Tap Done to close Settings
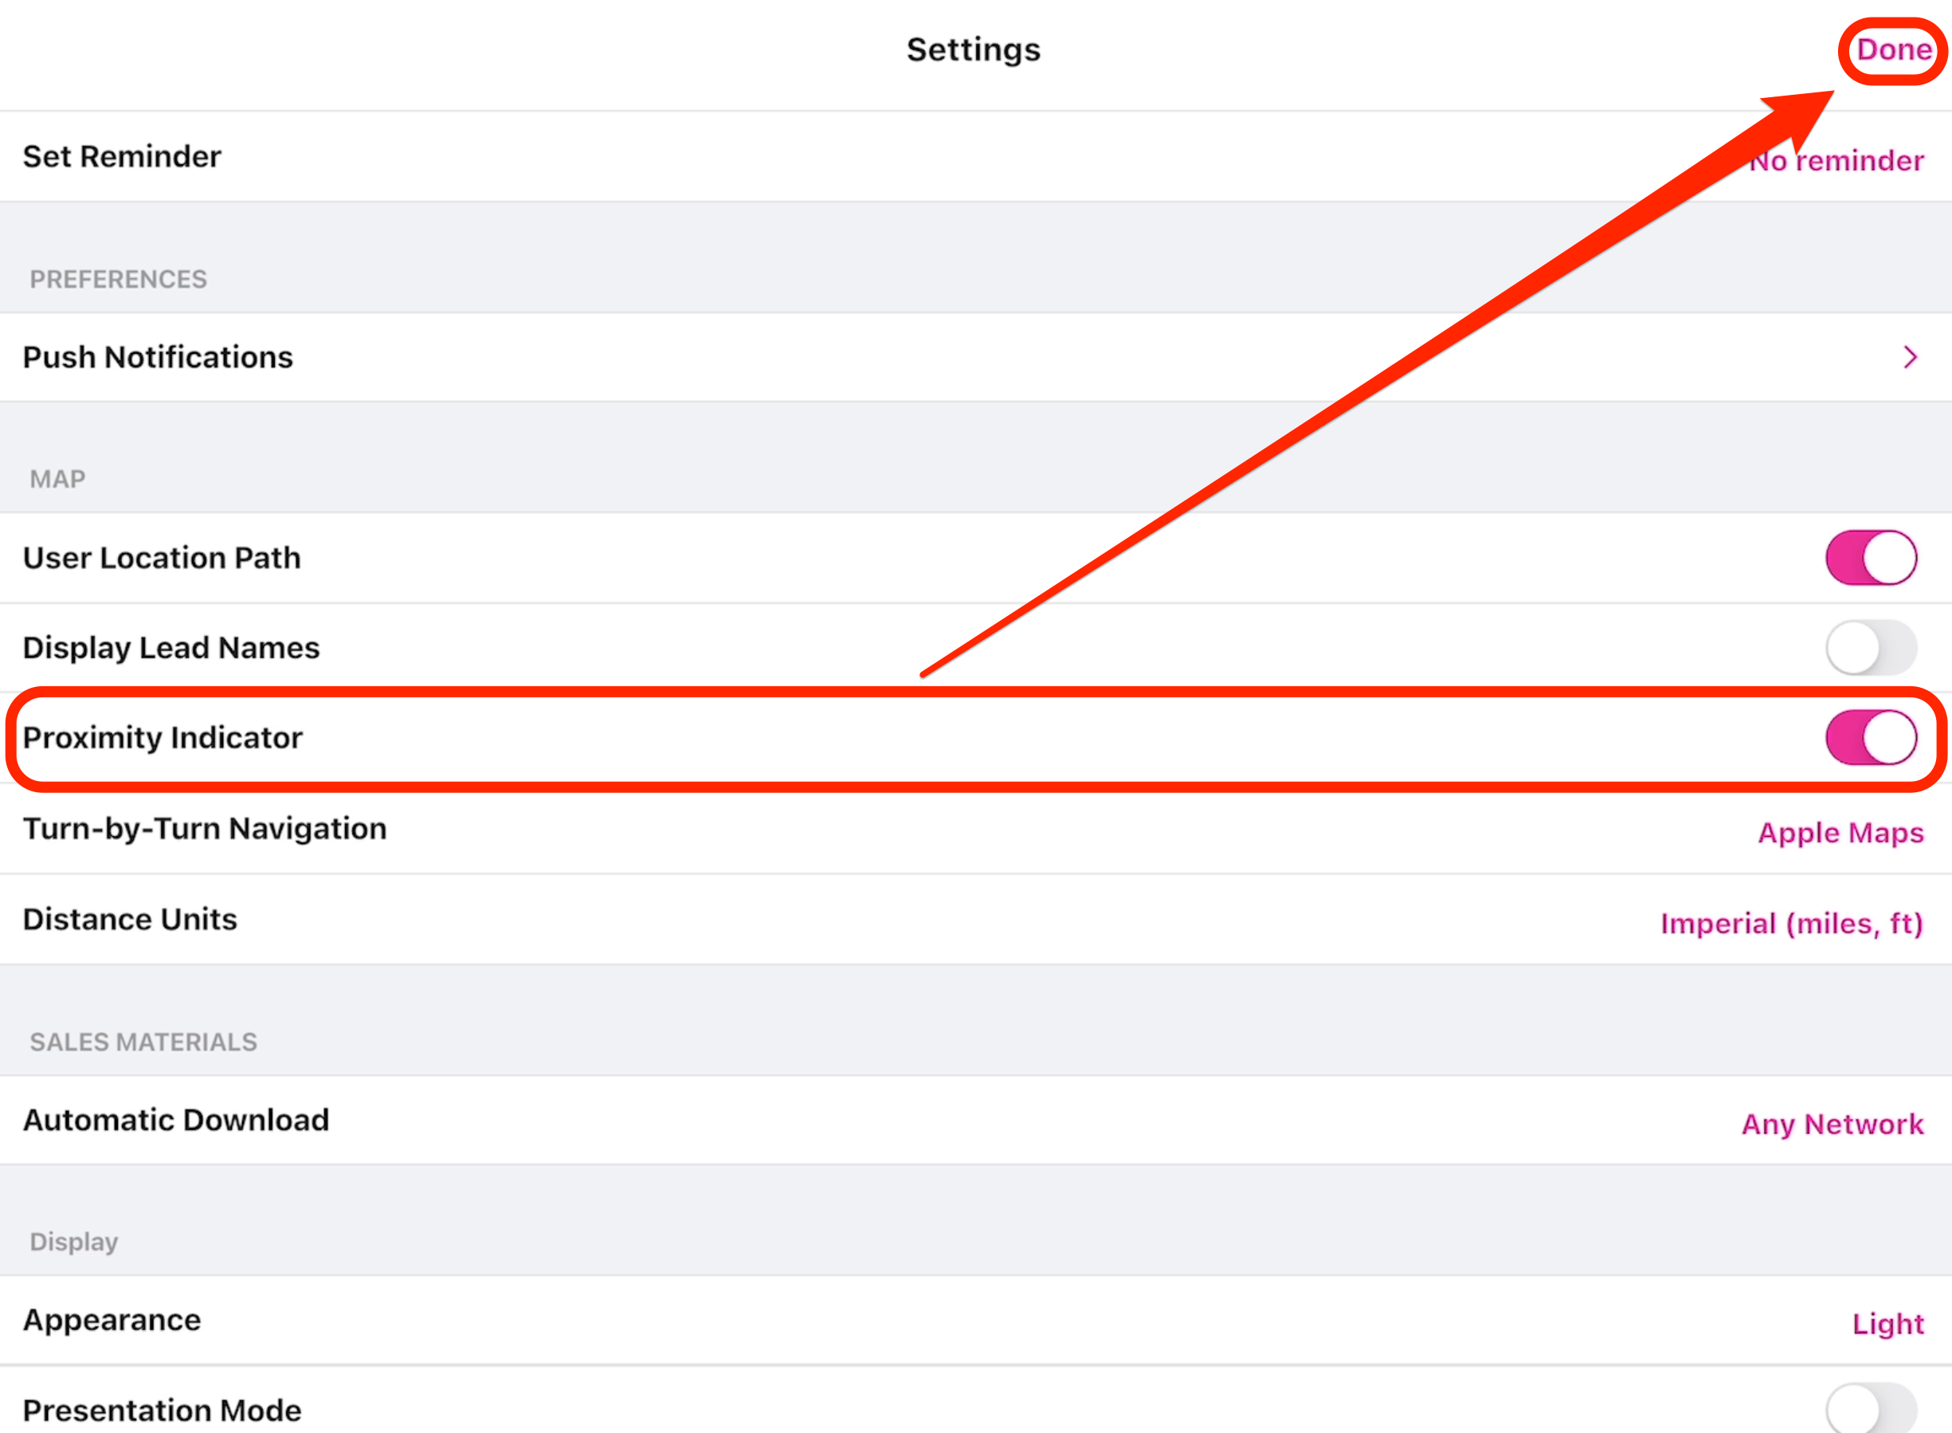The height and width of the screenshot is (1433, 1952). coord(1894,50)
